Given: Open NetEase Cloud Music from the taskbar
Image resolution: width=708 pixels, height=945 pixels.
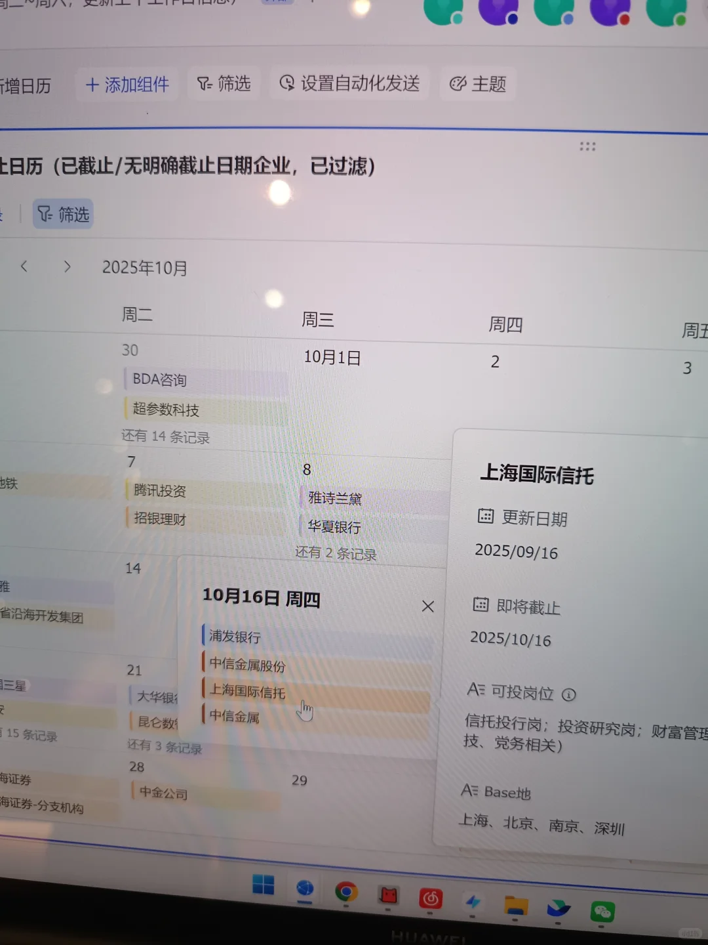Looking at the screenshot, I should [x=431, y=898].
